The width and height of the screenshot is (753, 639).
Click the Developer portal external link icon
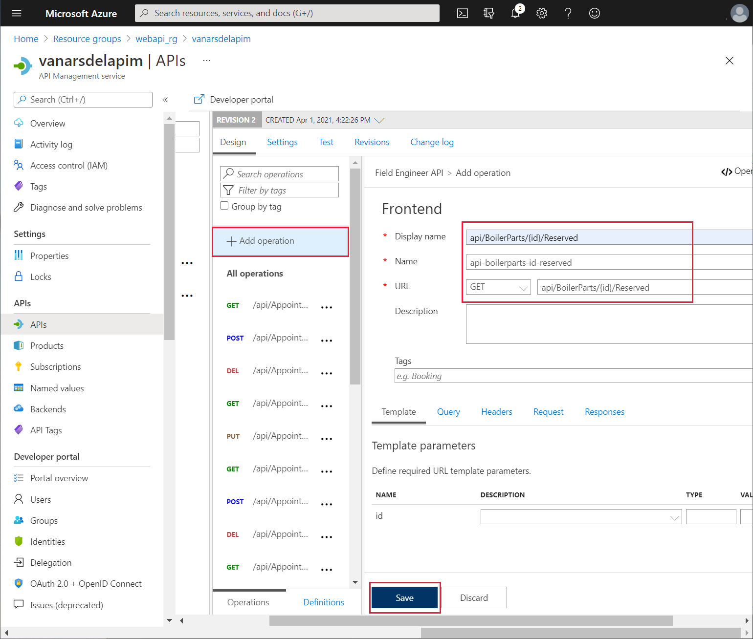(x=199, y=99)
